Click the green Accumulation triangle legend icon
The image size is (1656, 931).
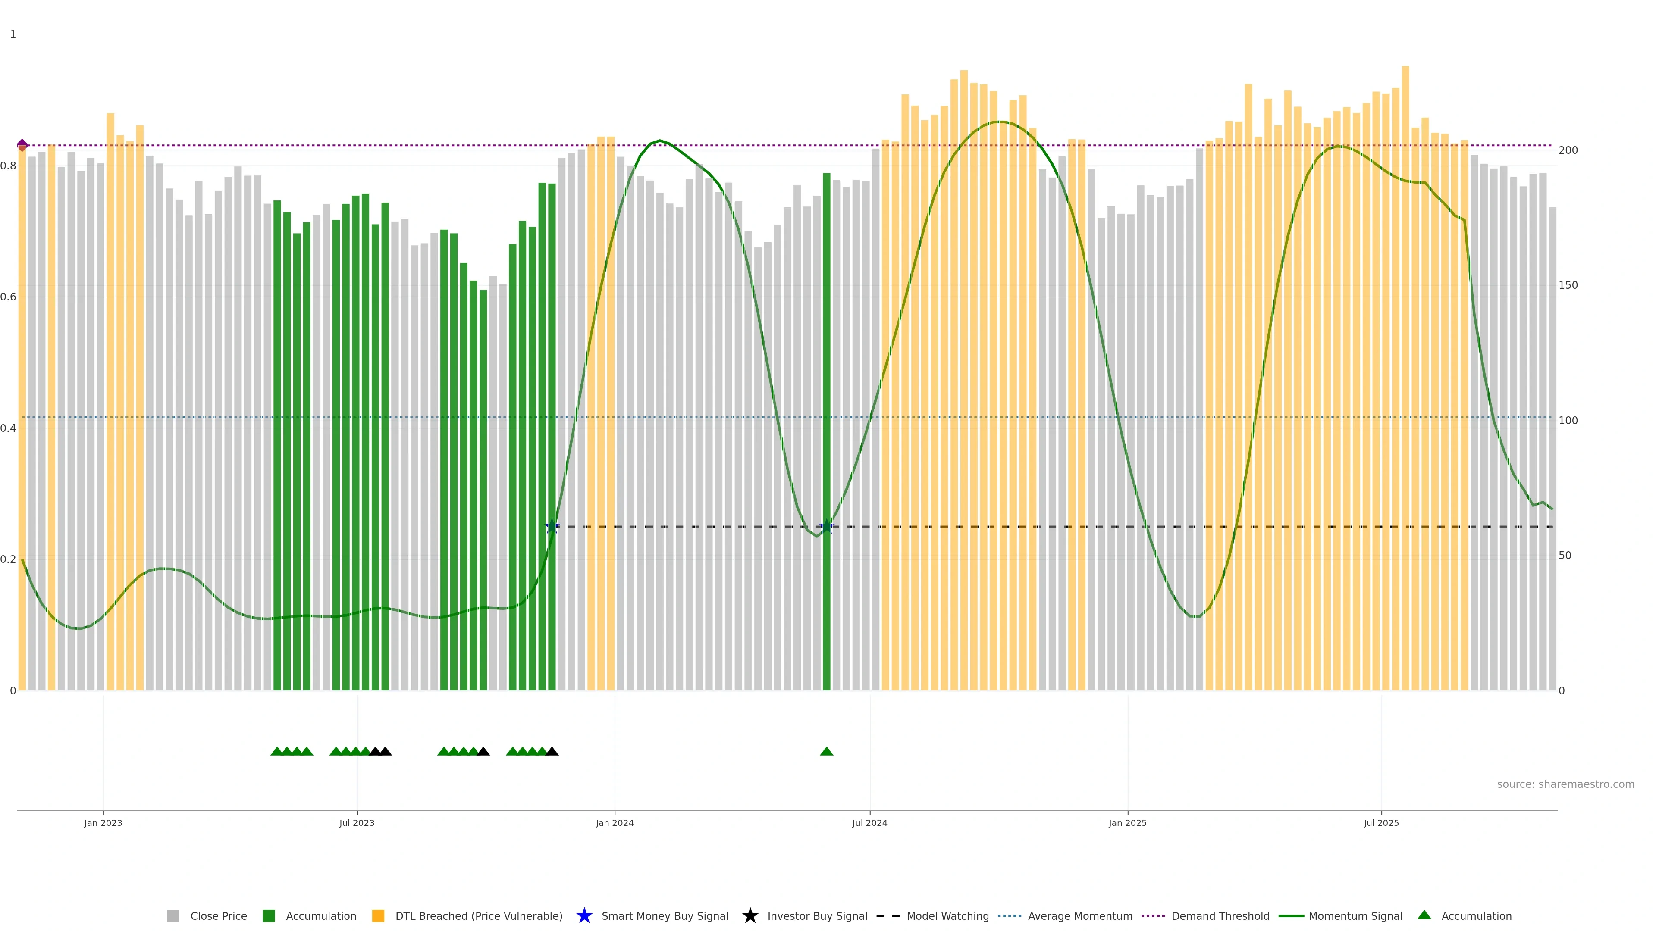[x=1424, y=915]
